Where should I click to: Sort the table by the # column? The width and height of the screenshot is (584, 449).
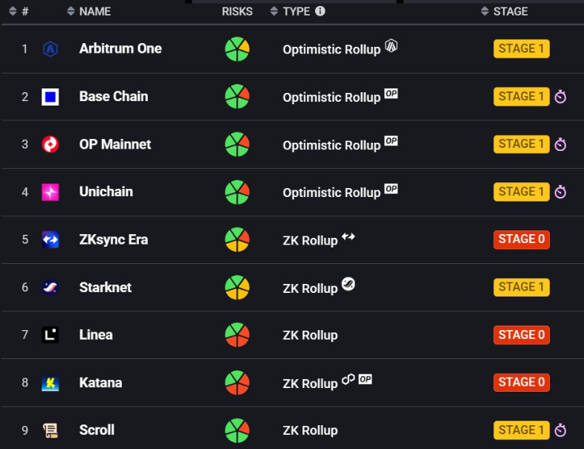pos(19,11)
